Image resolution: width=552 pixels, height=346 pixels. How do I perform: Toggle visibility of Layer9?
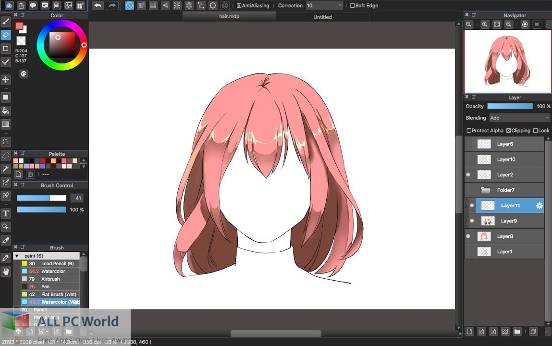pos(472,221)
